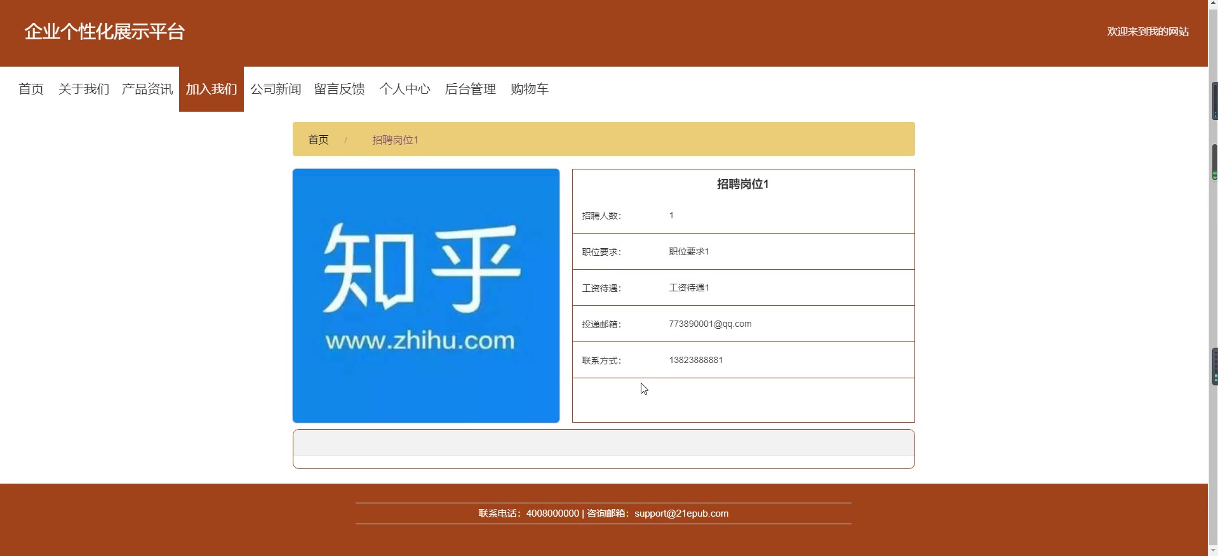The image size is (1218, 556).
Task: Click the 招聘岗位1 heading in details panel
Action: [x=743, y=184]
